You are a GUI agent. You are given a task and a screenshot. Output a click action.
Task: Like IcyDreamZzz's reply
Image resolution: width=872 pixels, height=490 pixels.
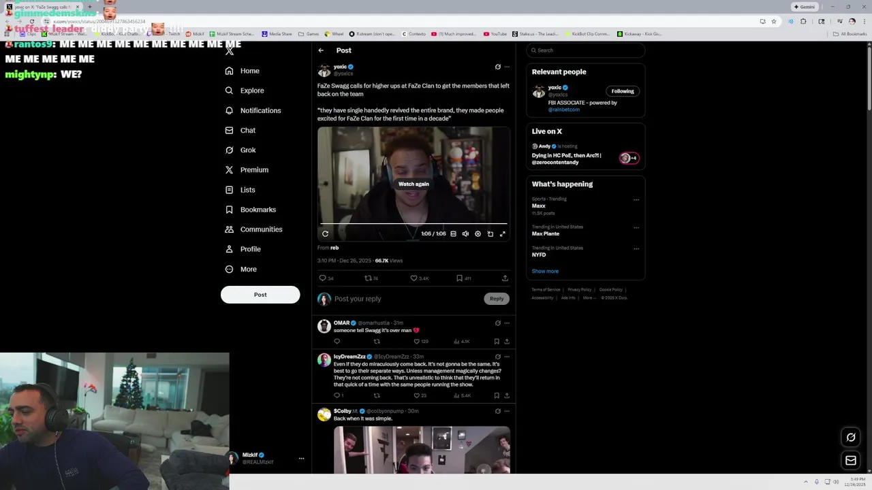coord(417,395)
